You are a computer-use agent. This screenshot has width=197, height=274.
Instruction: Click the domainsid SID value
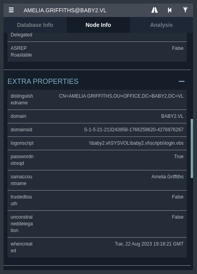pos(134,130)
